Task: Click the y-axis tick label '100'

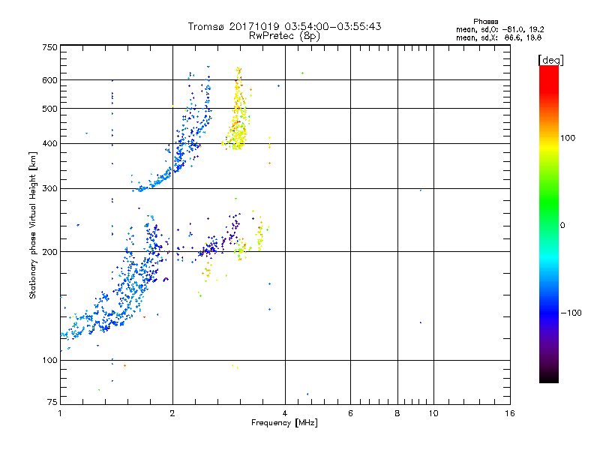Action: click(x=49, y=361)
